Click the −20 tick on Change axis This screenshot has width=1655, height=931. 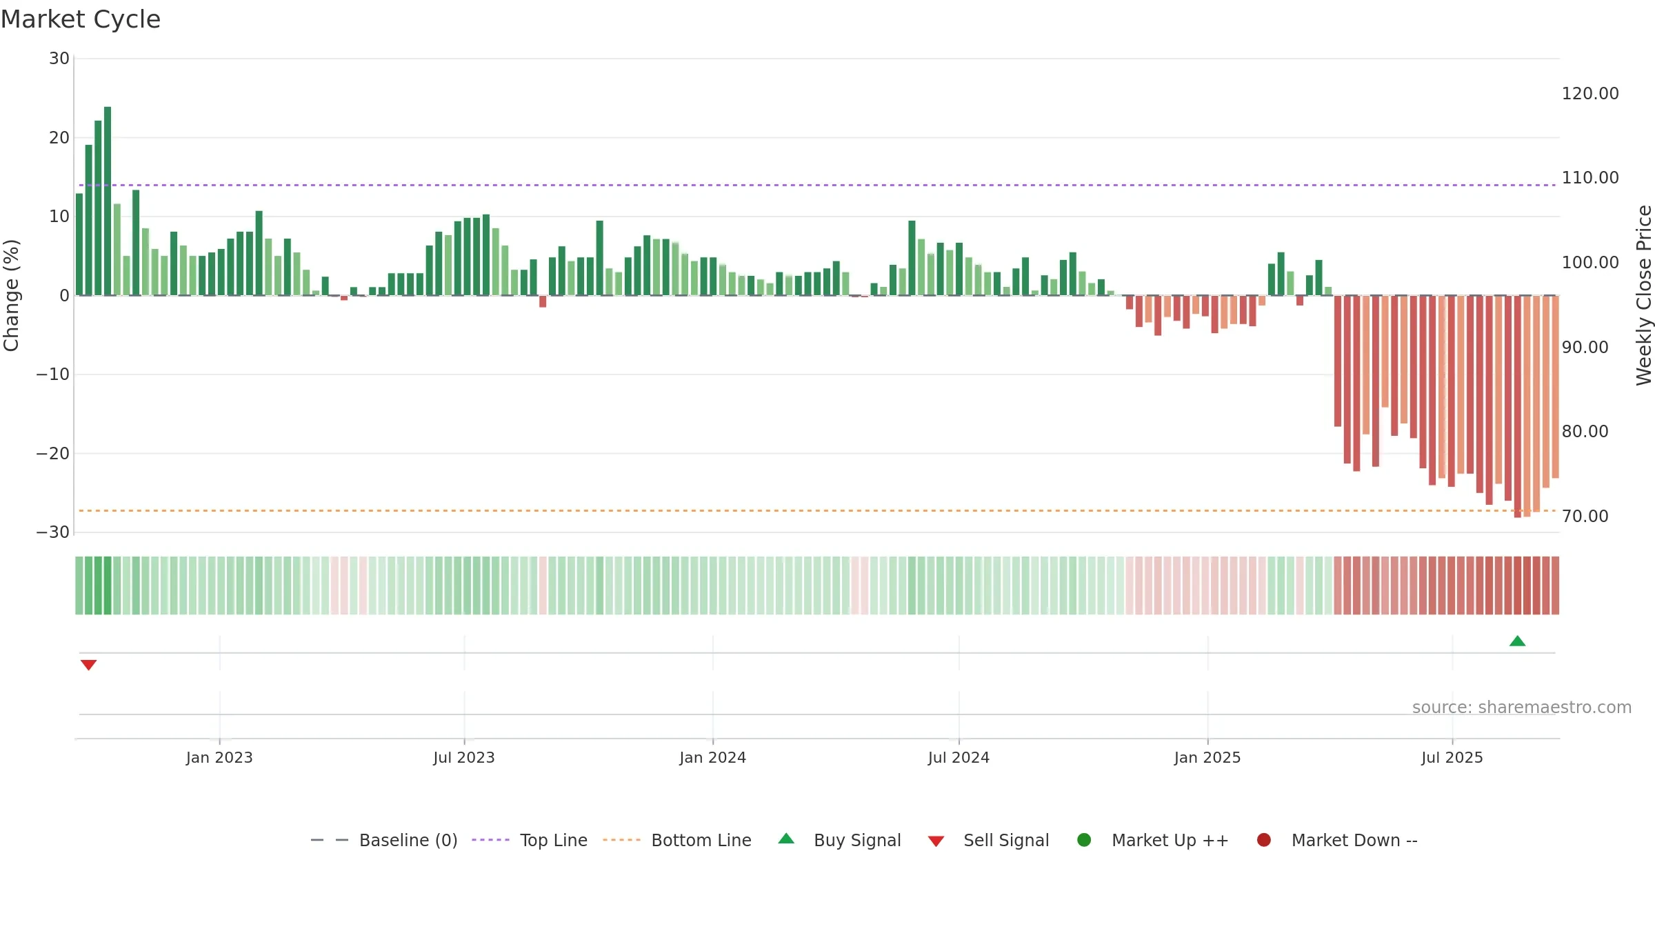pyautogui.click(x=53, y=453)
